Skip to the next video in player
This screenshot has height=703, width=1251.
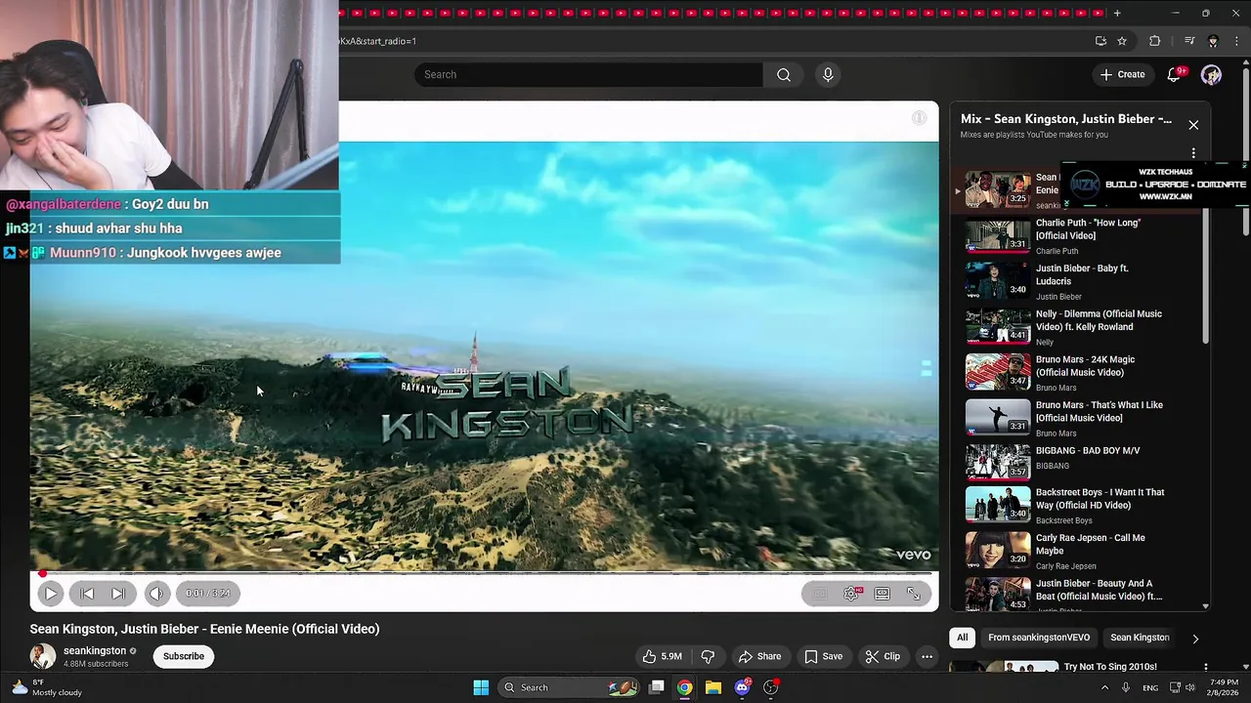118,593
